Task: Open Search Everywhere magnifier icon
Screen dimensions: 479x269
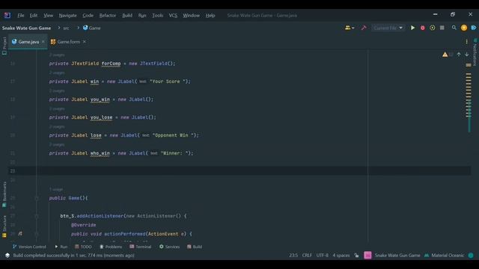Action: tap(454, 28)
